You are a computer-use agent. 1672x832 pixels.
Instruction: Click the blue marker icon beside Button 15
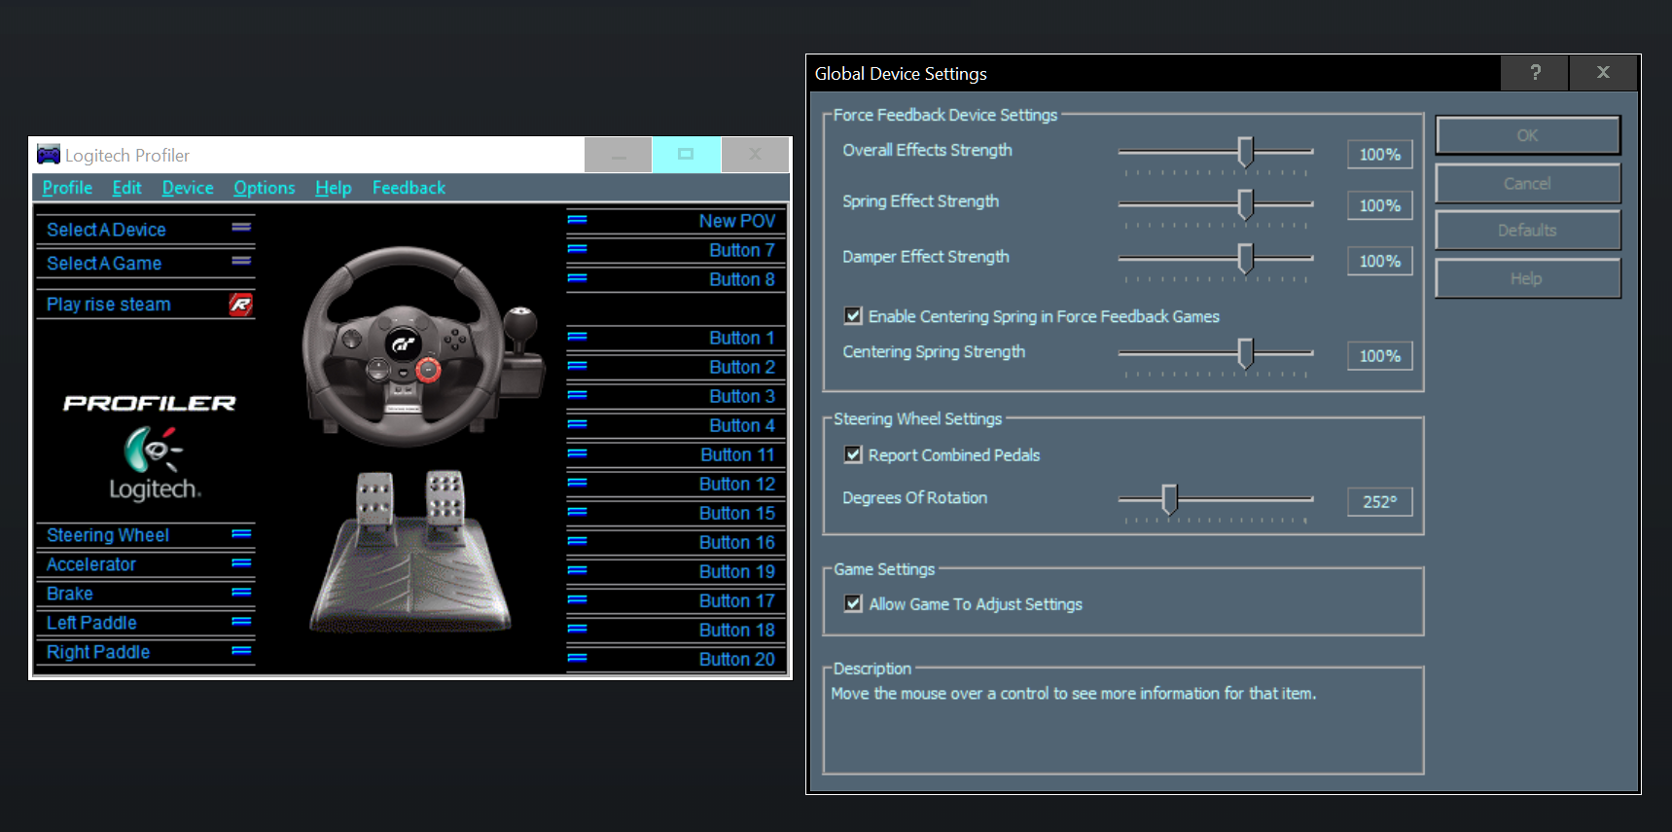tap(577, 512)
